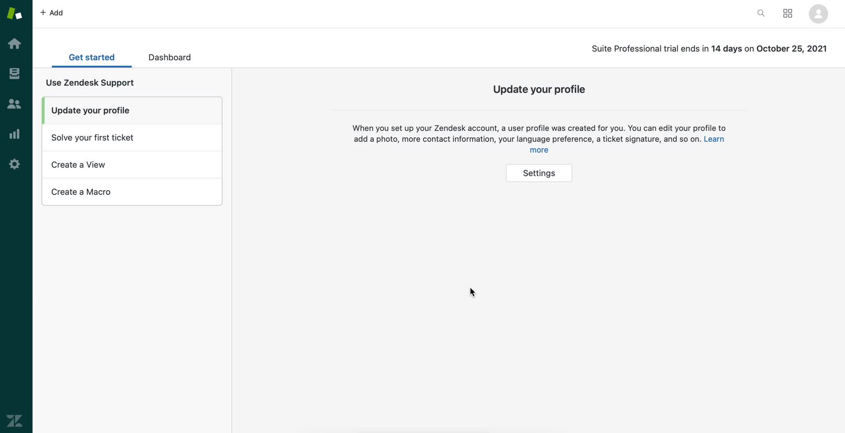This screenshot has width=845, height=433.
Task: Follow the Learn more link
Action: point(713,139)
